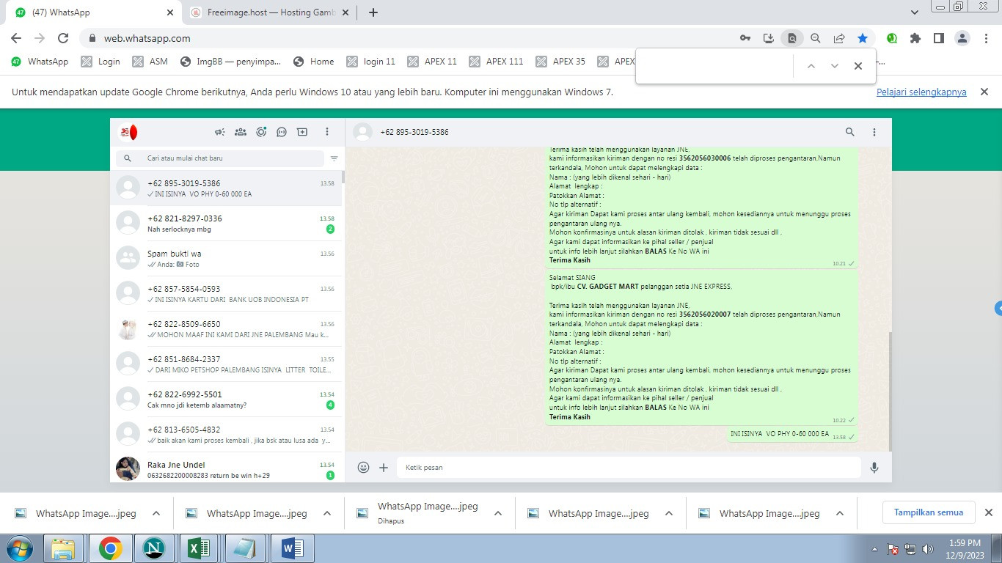This screenshot has width=1002, height=563.
Task: Open the 'Raka Jne Undel' chat
Action: tap(226, 468)
